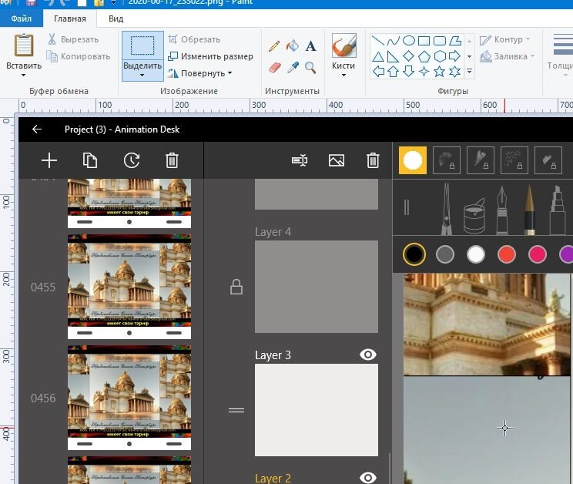Toggle visibility eye of Layer 2
This screenshot has width=573, height=484.
(x=368, y=477)
